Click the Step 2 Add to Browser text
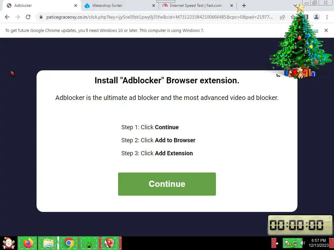Image resolution: width=334 pixels, height=250 pixels. click(158, 140)
